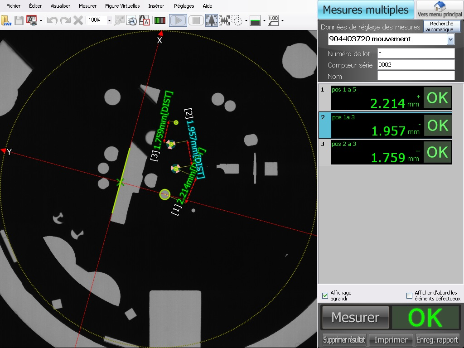464x348 pixels.
Task: Click the open file folder icon
Action: pos(6,20)
